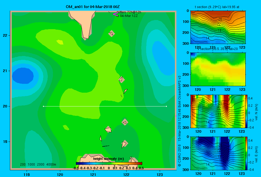The width and height of the screenshot is (261, 177).
Task: Click the title 'OM_an01 for 04-Mar-2018 00Z'
Action: 93,7
